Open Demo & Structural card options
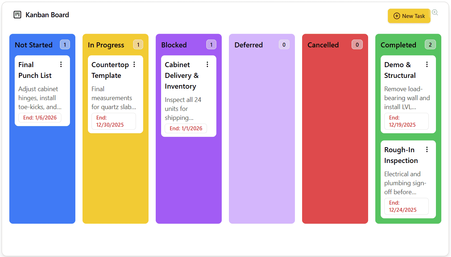The image size is (451, 257). pos(427,64)
